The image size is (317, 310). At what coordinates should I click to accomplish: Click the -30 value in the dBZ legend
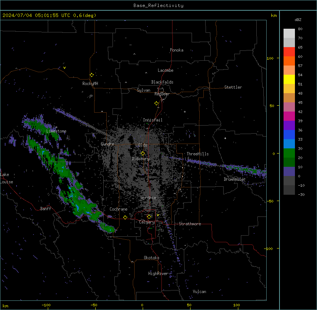point(301,194)
